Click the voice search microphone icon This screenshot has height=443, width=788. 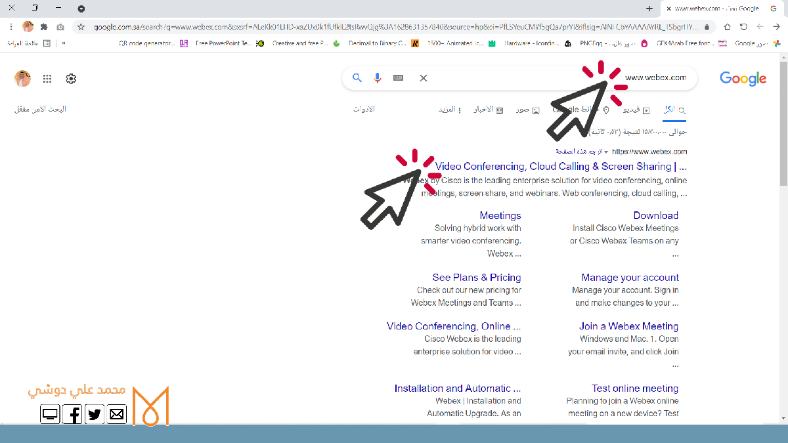tap(378, 78)
